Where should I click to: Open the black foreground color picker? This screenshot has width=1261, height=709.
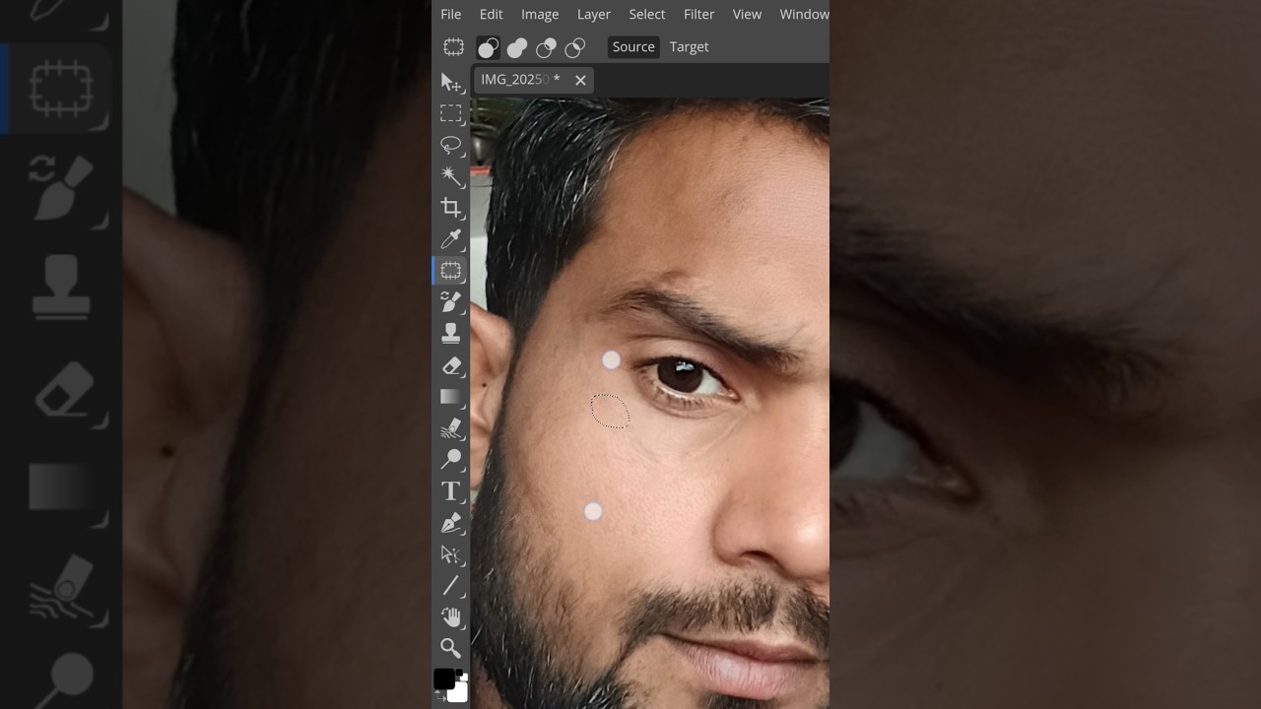tap(444, 678)
